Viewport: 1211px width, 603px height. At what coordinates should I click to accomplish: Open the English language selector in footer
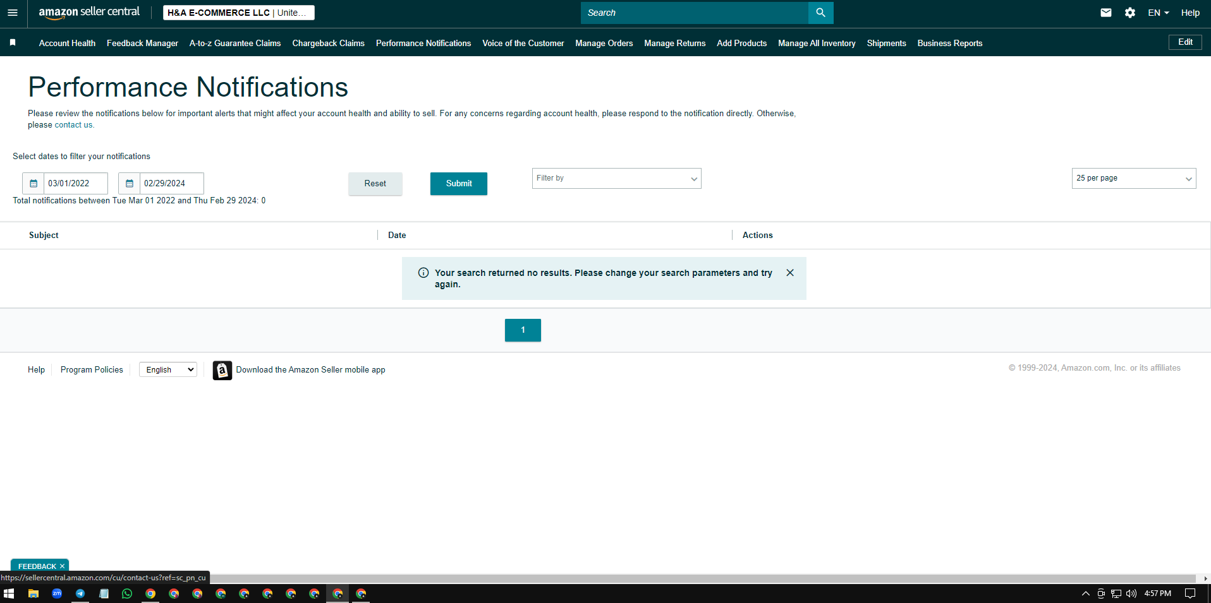tap(168, 370)
